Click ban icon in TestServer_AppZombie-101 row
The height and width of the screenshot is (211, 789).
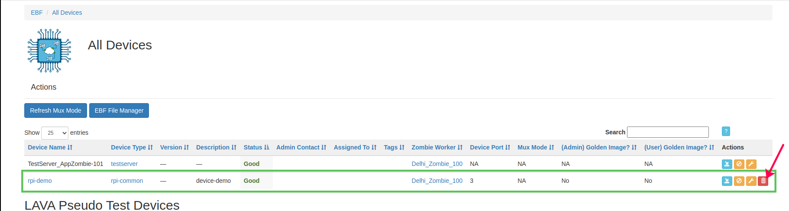click(x=739, y=164)
